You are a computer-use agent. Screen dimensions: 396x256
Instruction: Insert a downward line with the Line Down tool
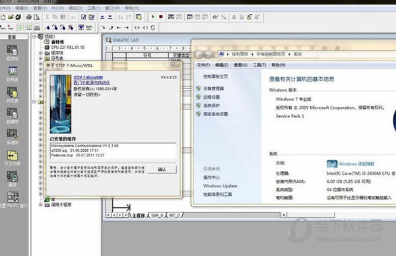coord(103,28)
